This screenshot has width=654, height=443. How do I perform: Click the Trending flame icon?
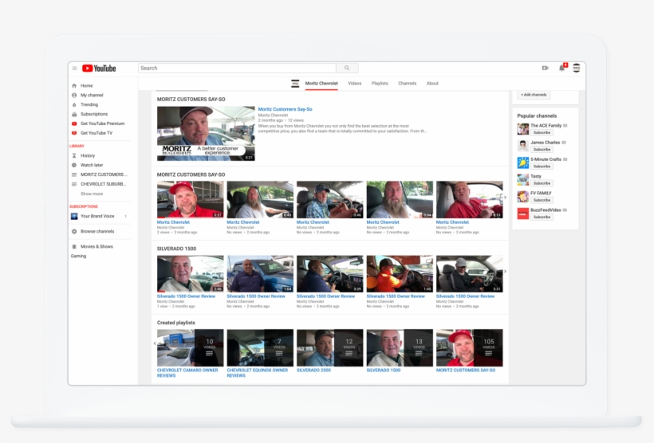[74, 104]
